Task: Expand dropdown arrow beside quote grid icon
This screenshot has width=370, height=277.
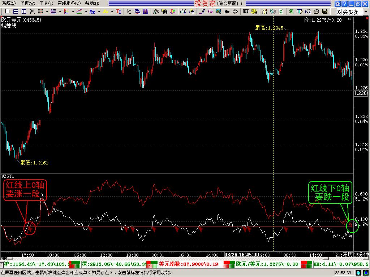Action: coord(47,12)
